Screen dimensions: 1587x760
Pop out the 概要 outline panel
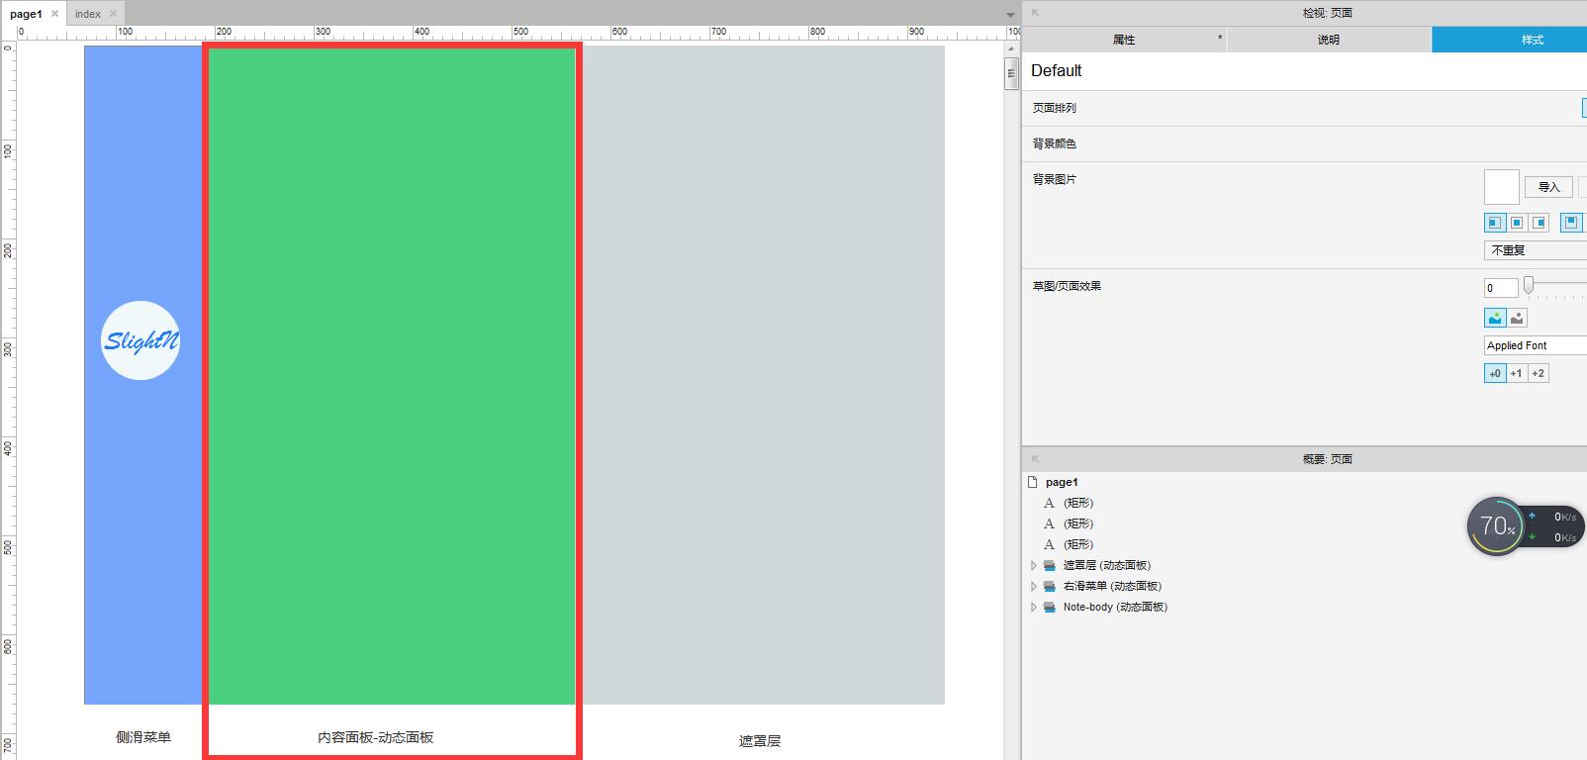tap(1036, 459)
